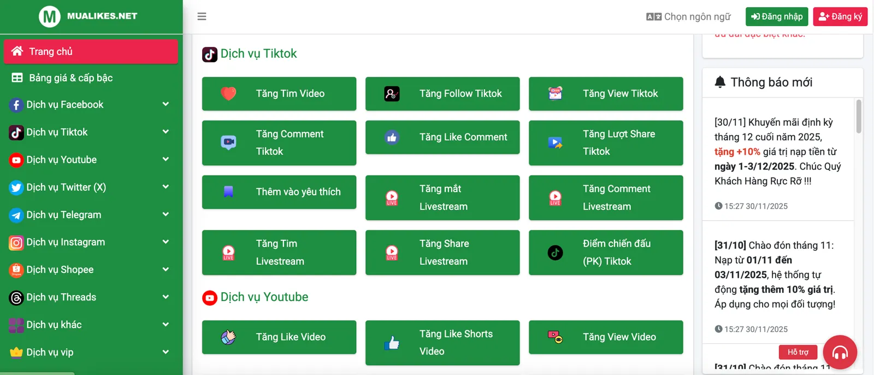The height and width of the screenshot is (375, 874).
Task: Click the bell icon next to Thông báo mới
Action: tap(719, 82)
